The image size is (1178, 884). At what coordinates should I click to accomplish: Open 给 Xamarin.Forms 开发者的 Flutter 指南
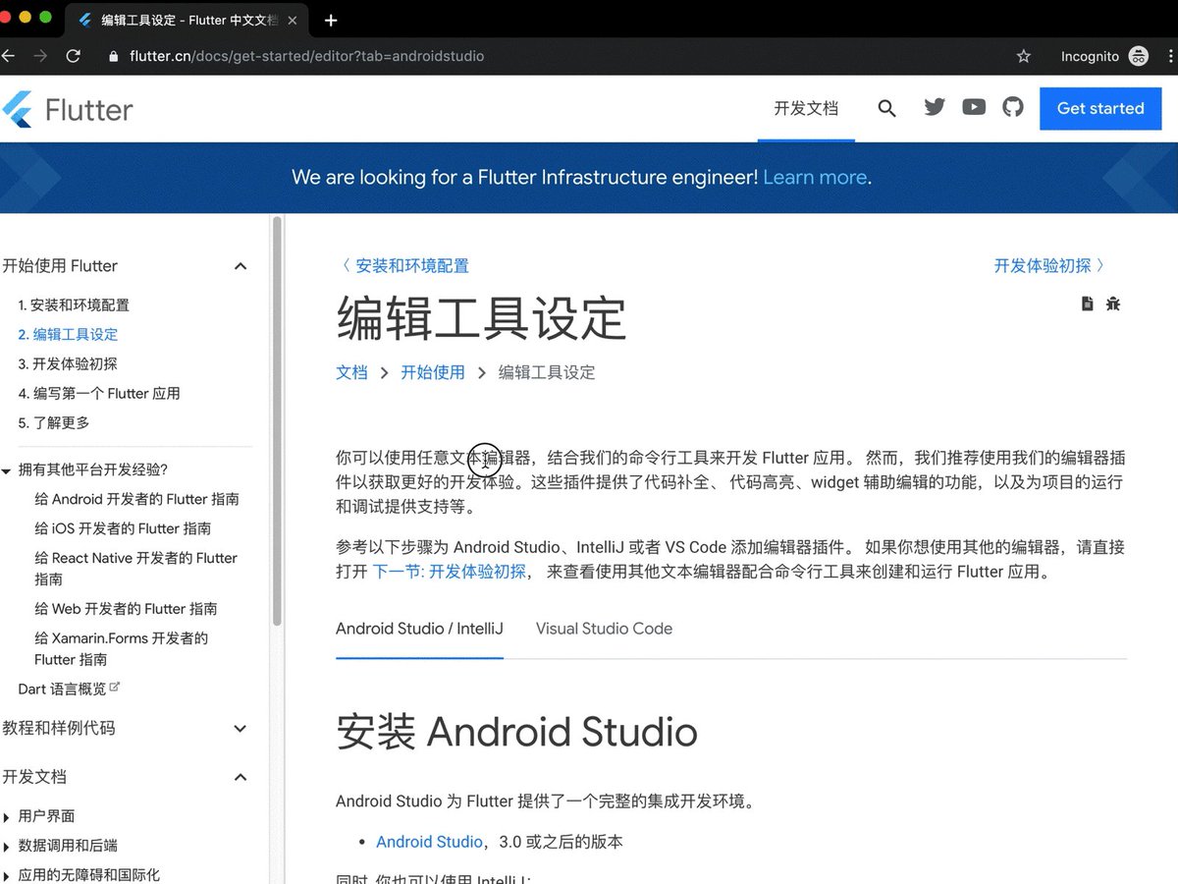(122, 649)
